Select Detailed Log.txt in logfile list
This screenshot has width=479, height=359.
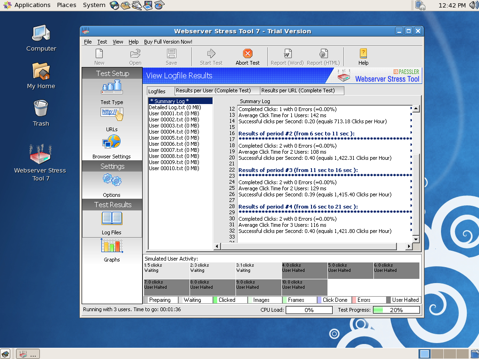[175, 107]
